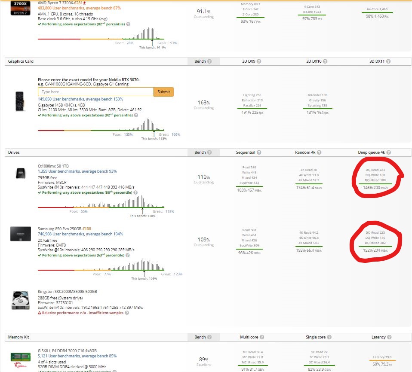Open 746,908 User benchmarks link
Screen dimensions: 412x372
pyautogui.click(x=80, y=234)
